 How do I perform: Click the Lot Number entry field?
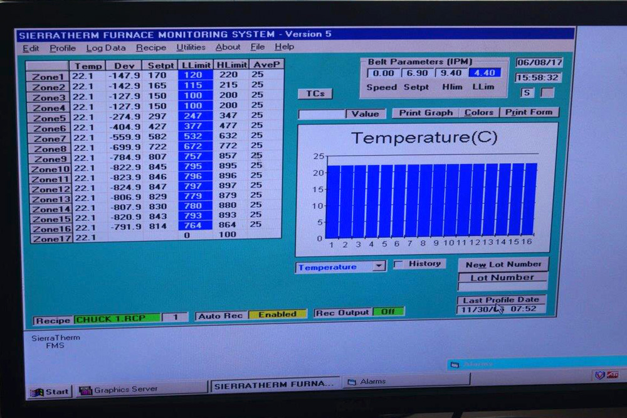[502, 287]
